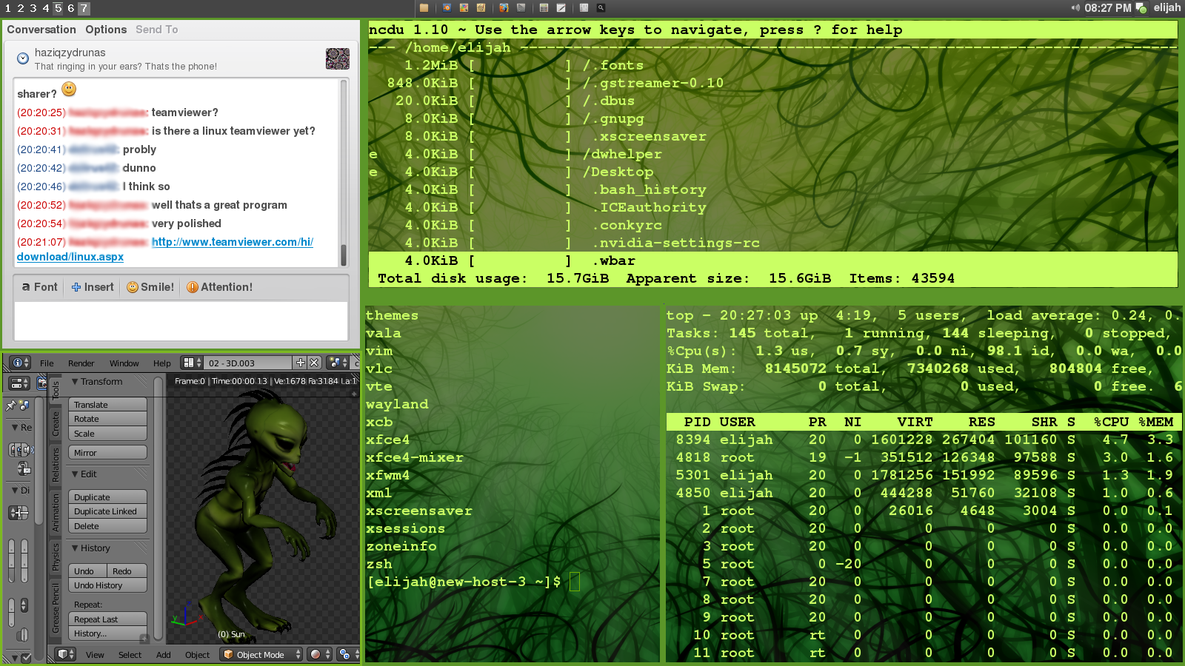Viewport: 1185px width, 666px height.
Task: Click the clock status icon beside haziqzydrunas
Action: (x=23, y=58)
